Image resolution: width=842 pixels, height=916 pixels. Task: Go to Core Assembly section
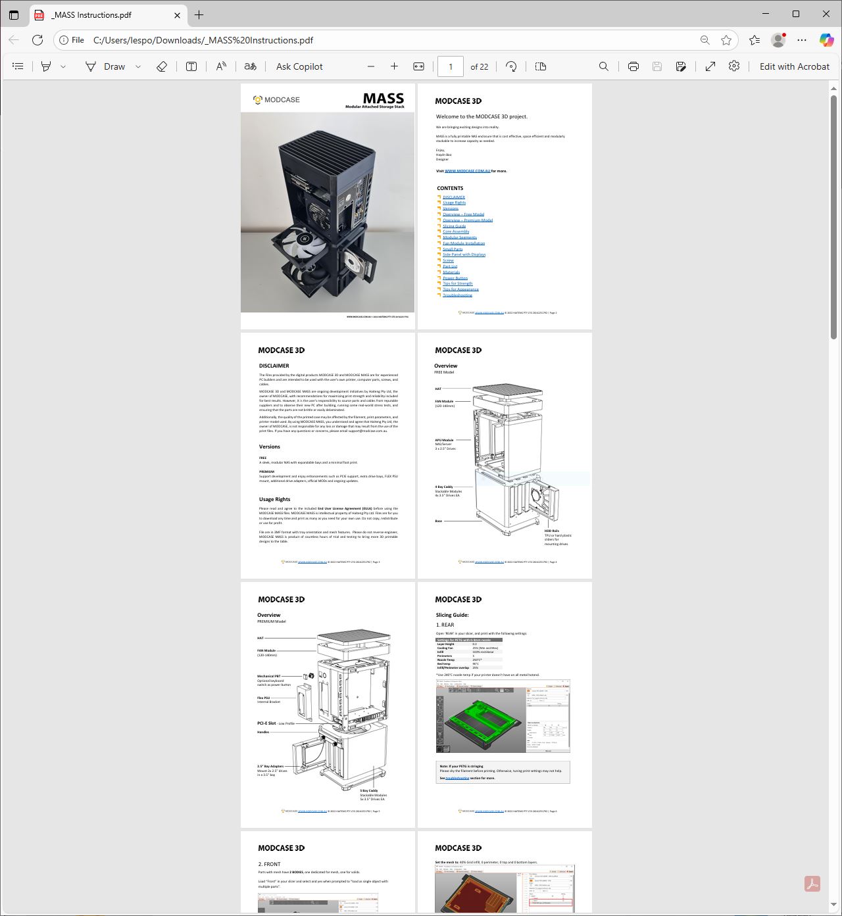[x=456, y=231]
